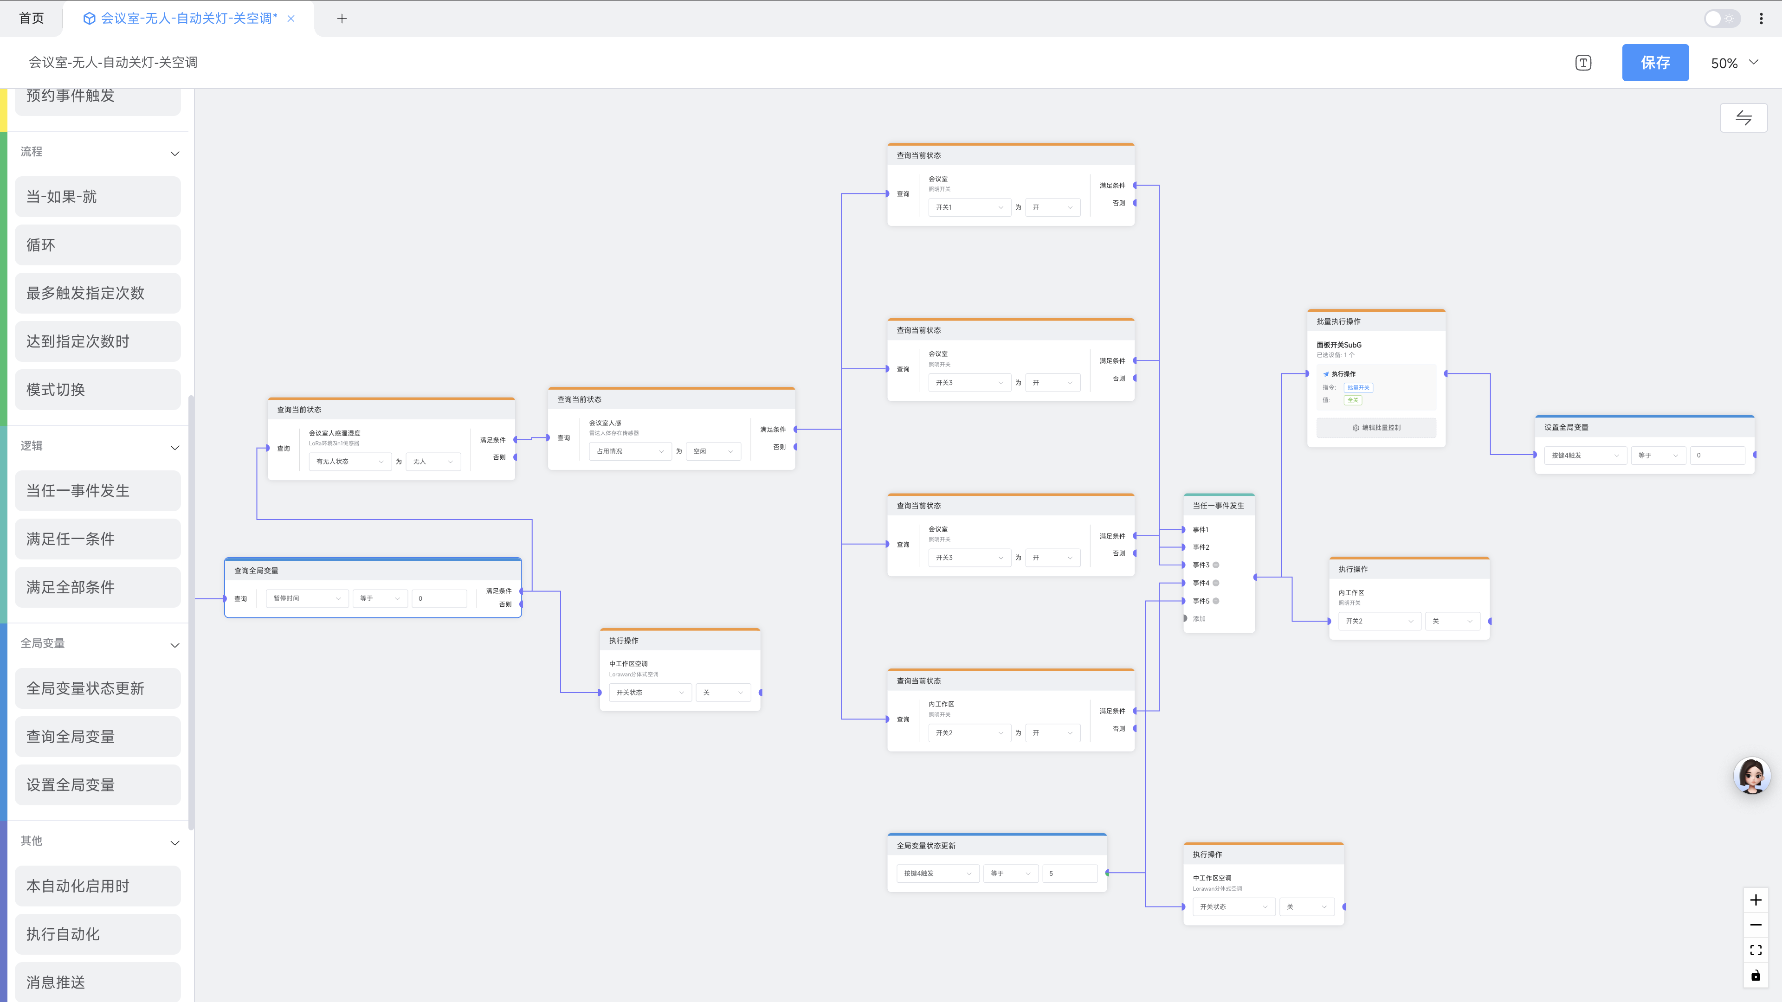Screen dimensions: 1782x1002
Task: Open the 50% zoom level dropdown
Action: point(1734,63)
